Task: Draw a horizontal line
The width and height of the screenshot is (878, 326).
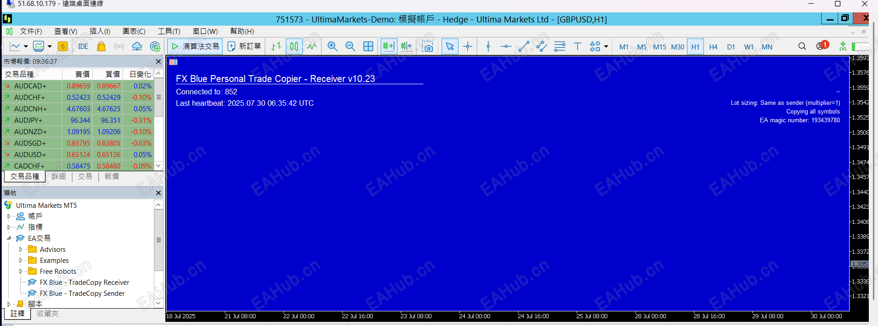Action: pyautogui.click(x=506, y=46)
